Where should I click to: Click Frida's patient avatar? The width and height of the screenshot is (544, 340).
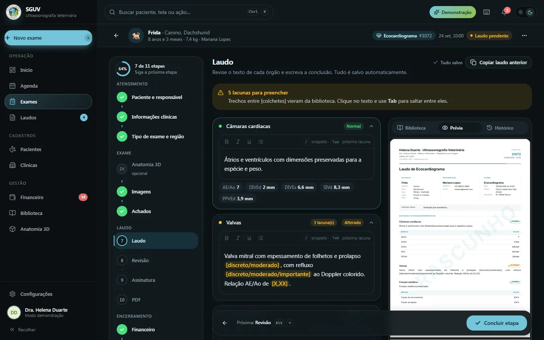136,36
